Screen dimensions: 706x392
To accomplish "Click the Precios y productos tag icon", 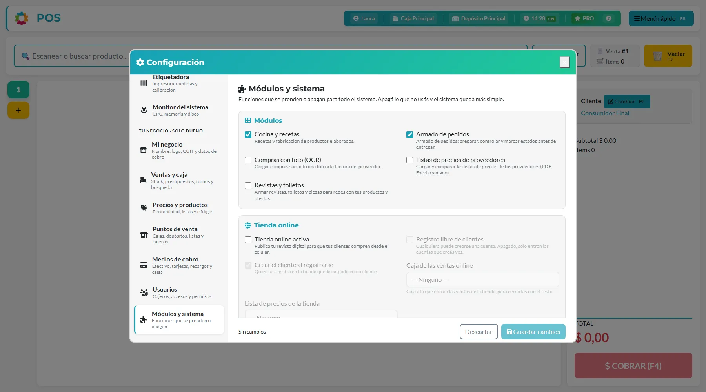I will pyautogui.click(x=144, y=208).
